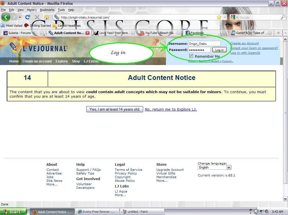Click the Terms of Service footer link
This screenshot has width=288, height=215.
pyautogui.click(x=128, y=170)
